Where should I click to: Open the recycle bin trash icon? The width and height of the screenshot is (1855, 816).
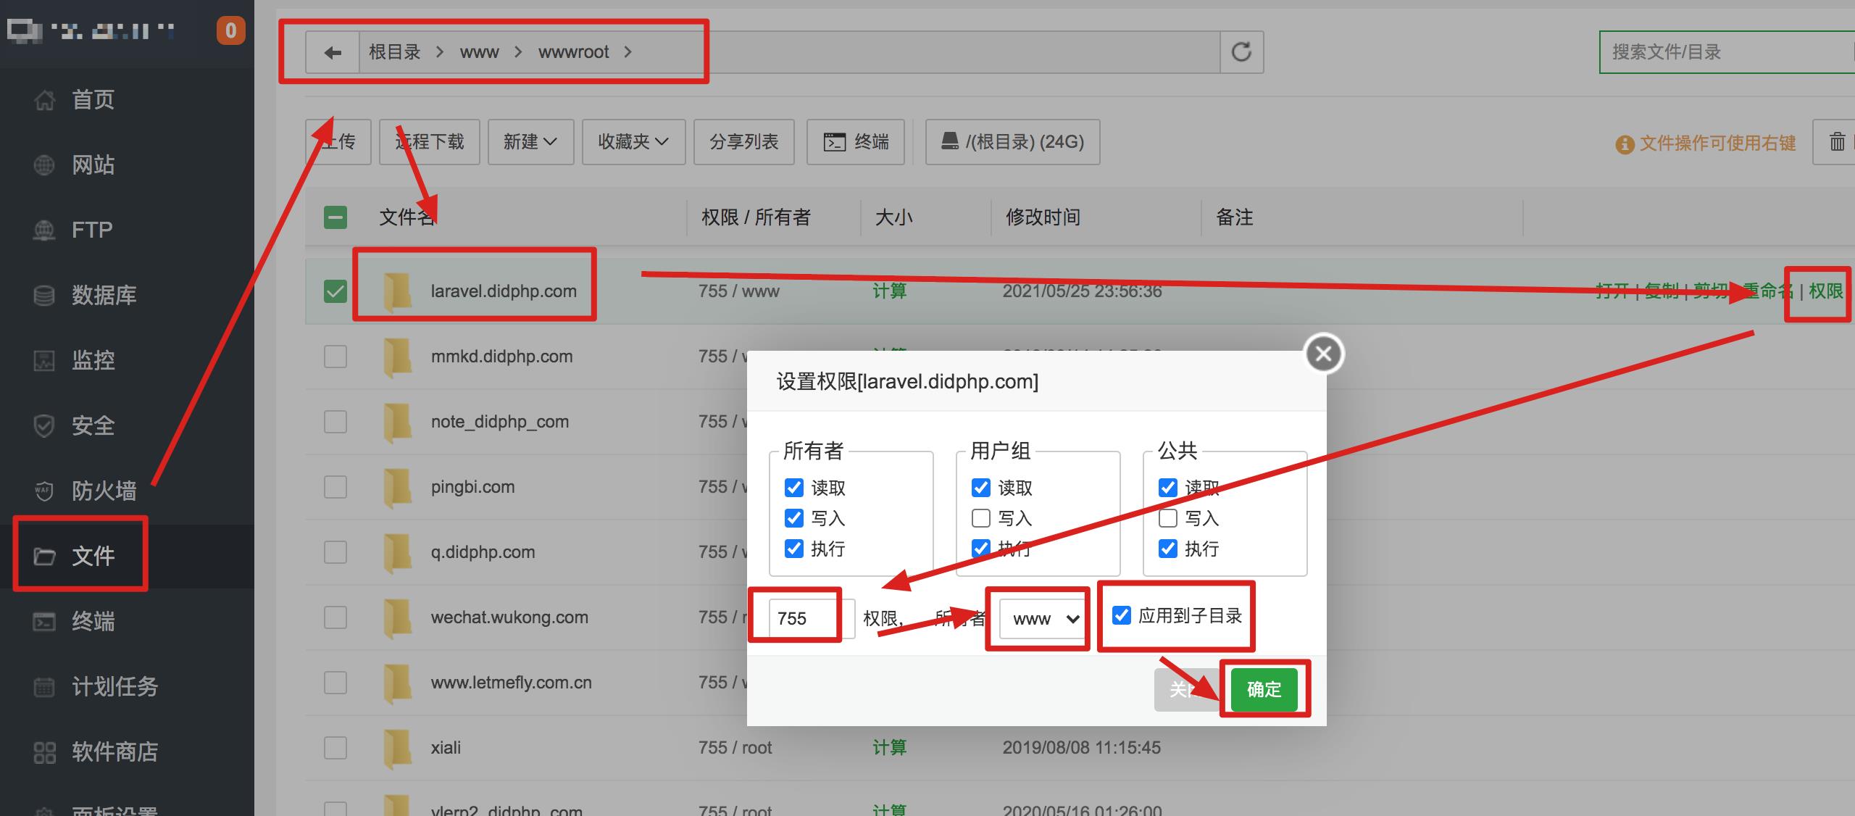[x=1836, y=142]
